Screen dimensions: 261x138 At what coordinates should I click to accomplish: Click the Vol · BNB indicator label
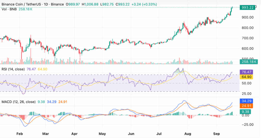point(9,9)
